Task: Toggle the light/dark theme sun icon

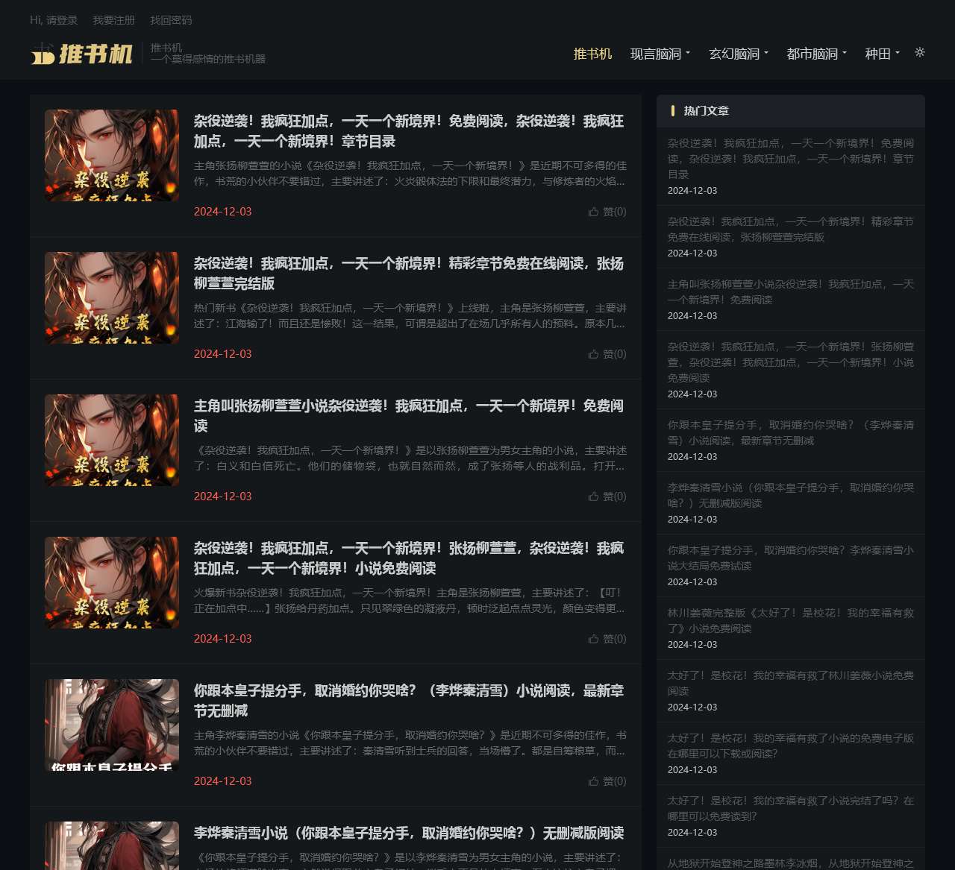Action: click(x=920, y=52)
